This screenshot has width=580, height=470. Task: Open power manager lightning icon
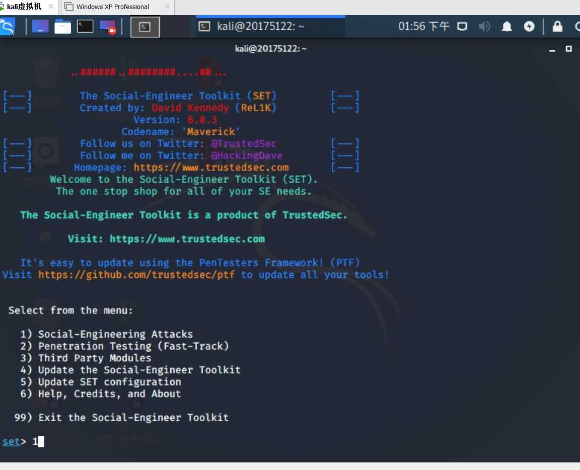pos(529,27)
